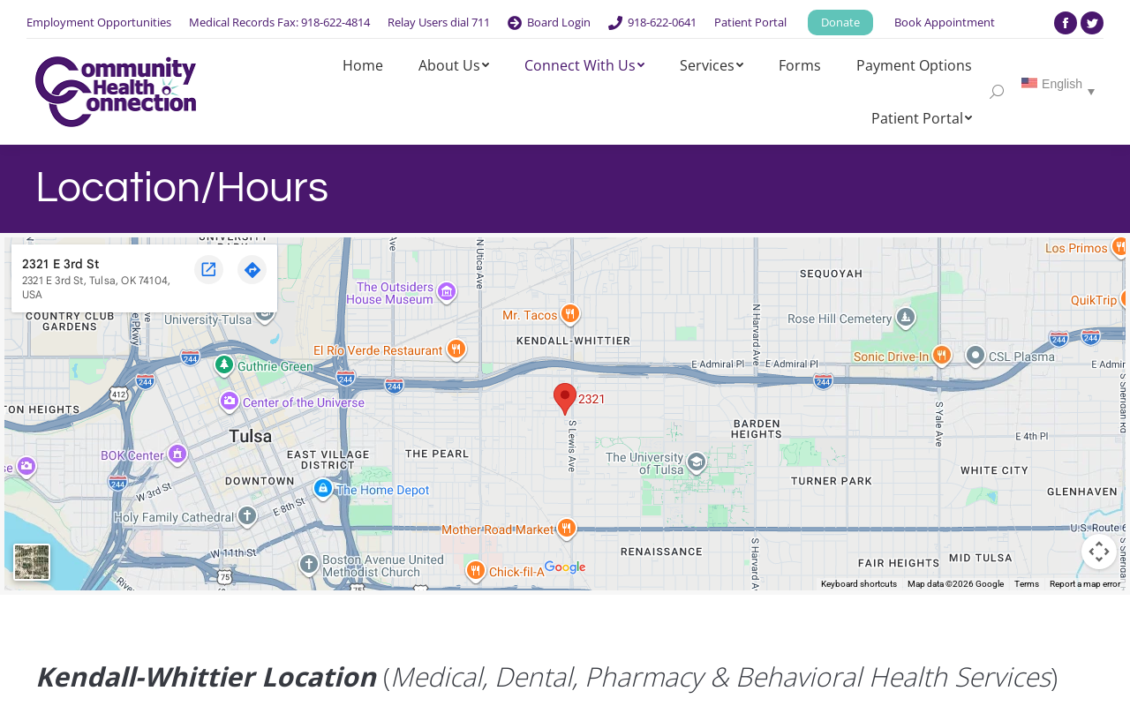Click the Board Login link

click(x=549, y=22)
